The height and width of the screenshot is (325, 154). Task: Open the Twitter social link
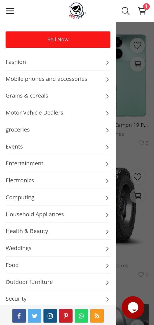tap(35, 316)
